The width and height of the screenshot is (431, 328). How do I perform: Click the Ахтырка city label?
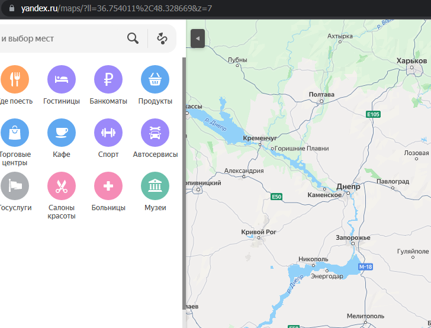[x=340, y=36]
